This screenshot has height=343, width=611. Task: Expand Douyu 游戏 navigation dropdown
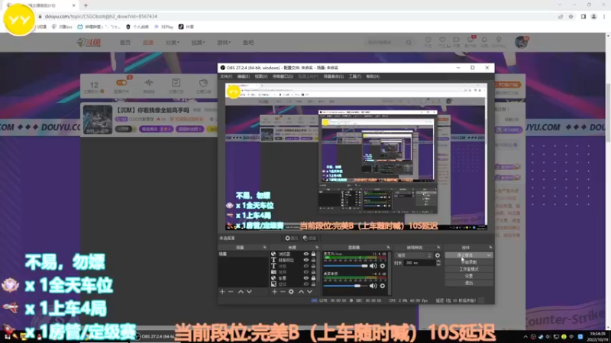224,43
